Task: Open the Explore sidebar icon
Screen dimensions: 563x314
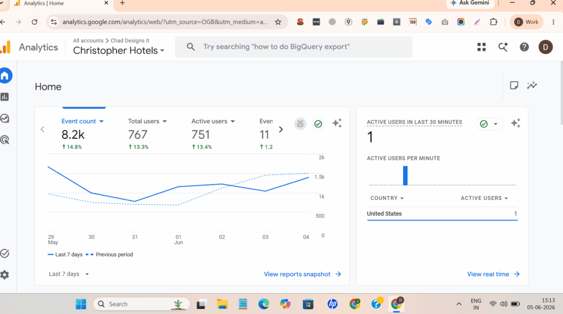Action: (4, 118)
